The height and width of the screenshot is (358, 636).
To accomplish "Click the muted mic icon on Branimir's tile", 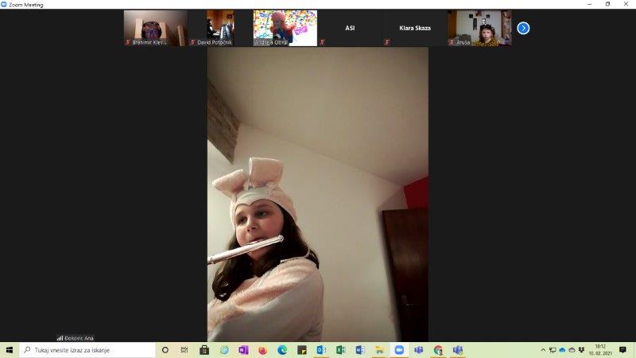I will click(128, 42).
